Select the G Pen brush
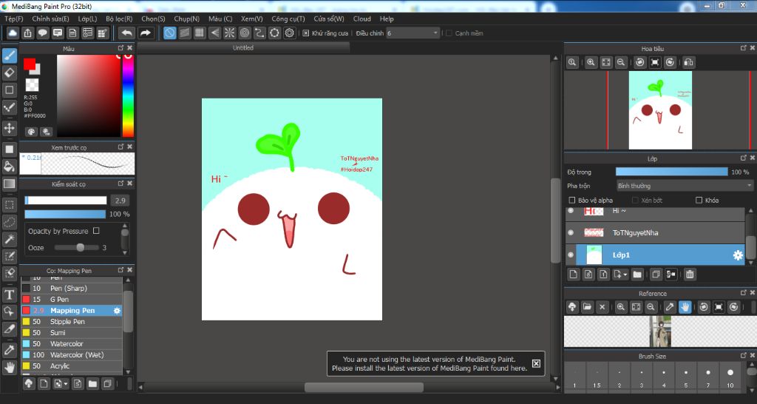Screen dimensions: 757x404 pos(72,300)
